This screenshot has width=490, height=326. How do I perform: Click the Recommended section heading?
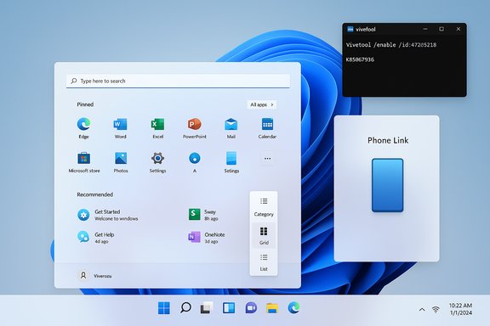click(x=95, y=194)
